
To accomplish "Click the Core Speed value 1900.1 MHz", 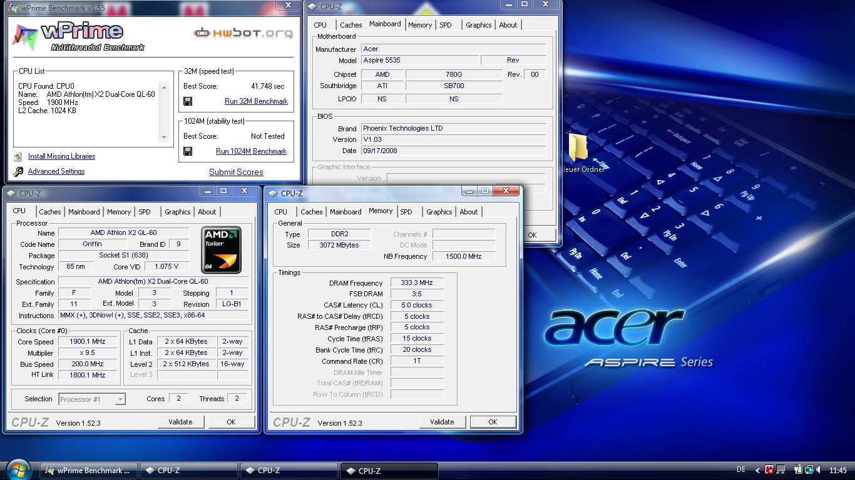I will tap(88, 341).
